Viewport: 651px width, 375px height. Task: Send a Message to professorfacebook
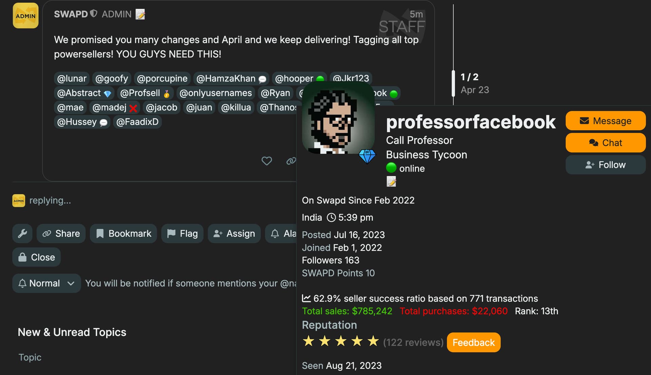click(606, 121)
